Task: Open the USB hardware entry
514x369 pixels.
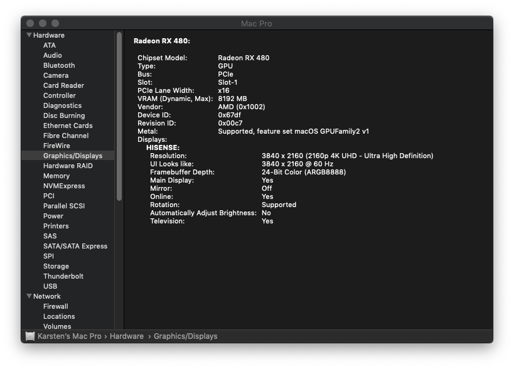Action: (x=50, y=286)
